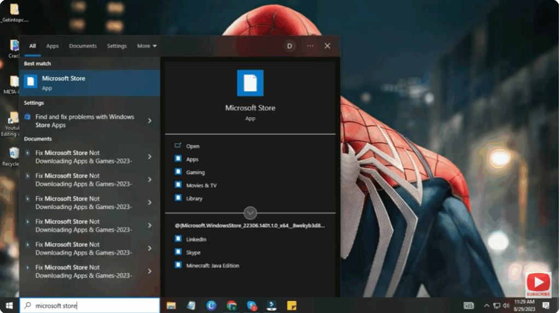Switch to the Apps search tab

tap(52, 46)
